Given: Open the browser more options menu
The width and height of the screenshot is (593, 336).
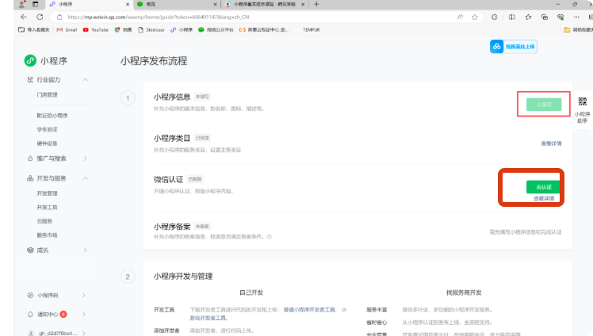Looking at the screenshot, I should click(x=576, y=17).
